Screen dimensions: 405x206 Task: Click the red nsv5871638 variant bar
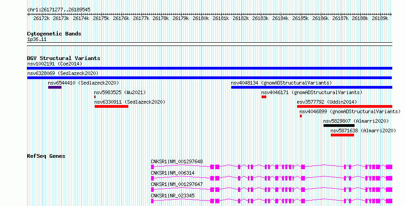342,135
